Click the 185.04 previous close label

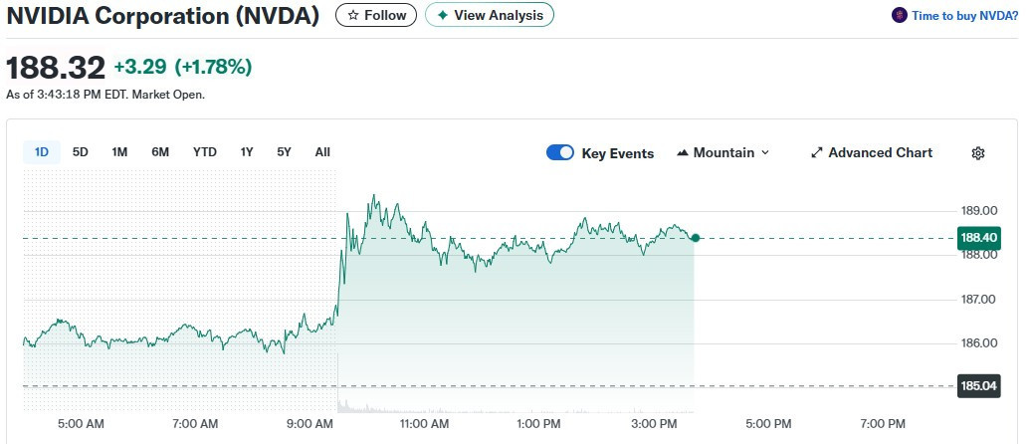[979, 385]
